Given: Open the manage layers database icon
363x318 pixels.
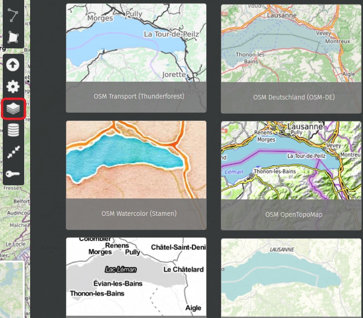Looking at the screenshot, I should click(x=13, y=130).
